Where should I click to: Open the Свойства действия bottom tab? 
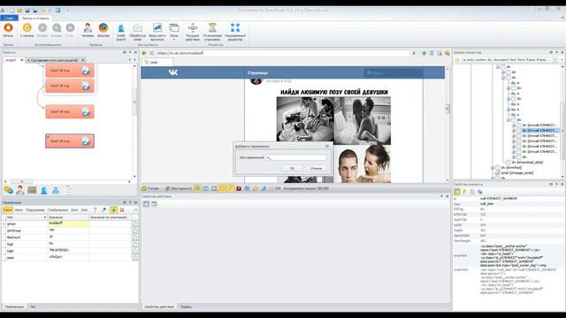click(159, 307)
